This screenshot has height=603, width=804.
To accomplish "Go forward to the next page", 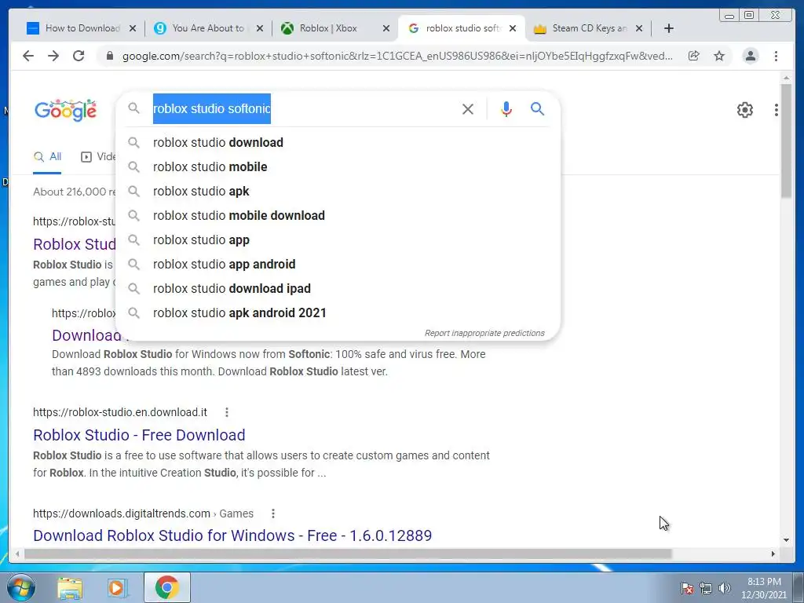I will 53,56.
